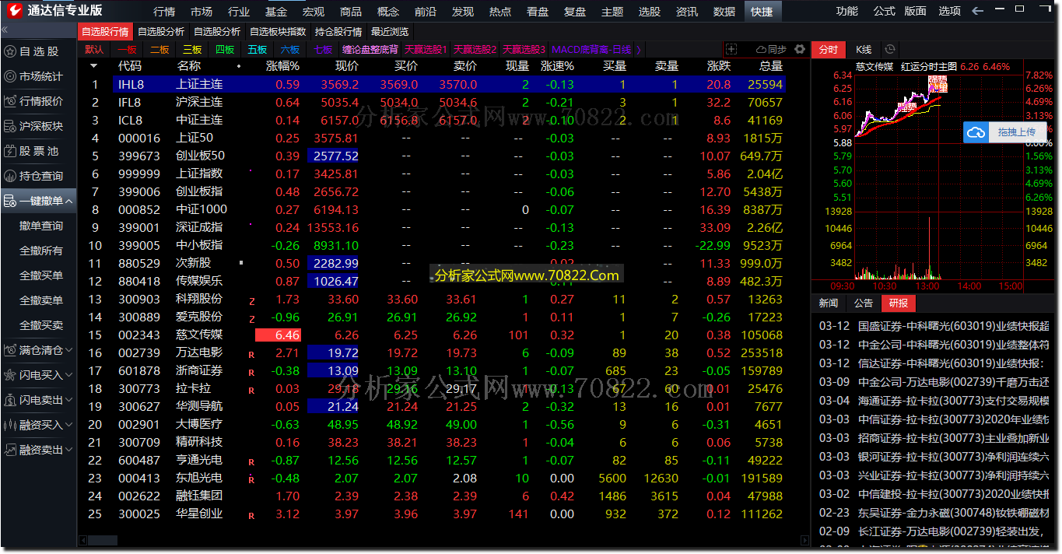This screenshot has width=1062, height=554.
Task: Expand the 闪电买入 group chevron
Action: [x=69, y=375]
